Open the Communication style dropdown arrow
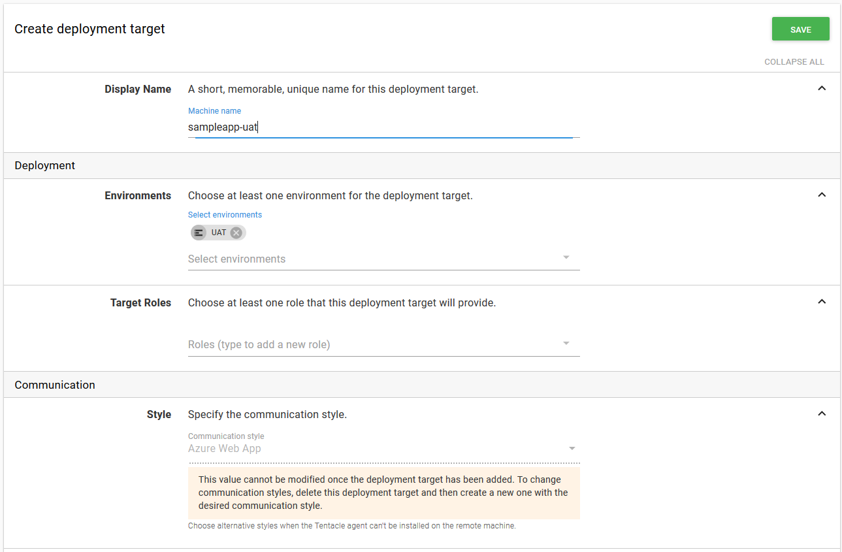The image size is (842, 552). point(572,449)
